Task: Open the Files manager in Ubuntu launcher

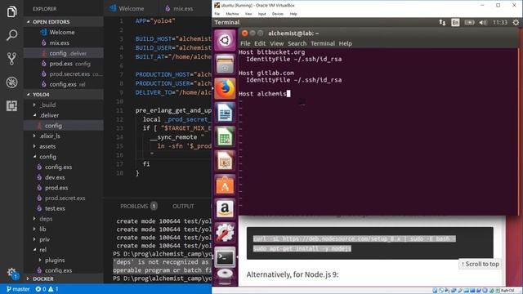Action: tap(225, 65)
